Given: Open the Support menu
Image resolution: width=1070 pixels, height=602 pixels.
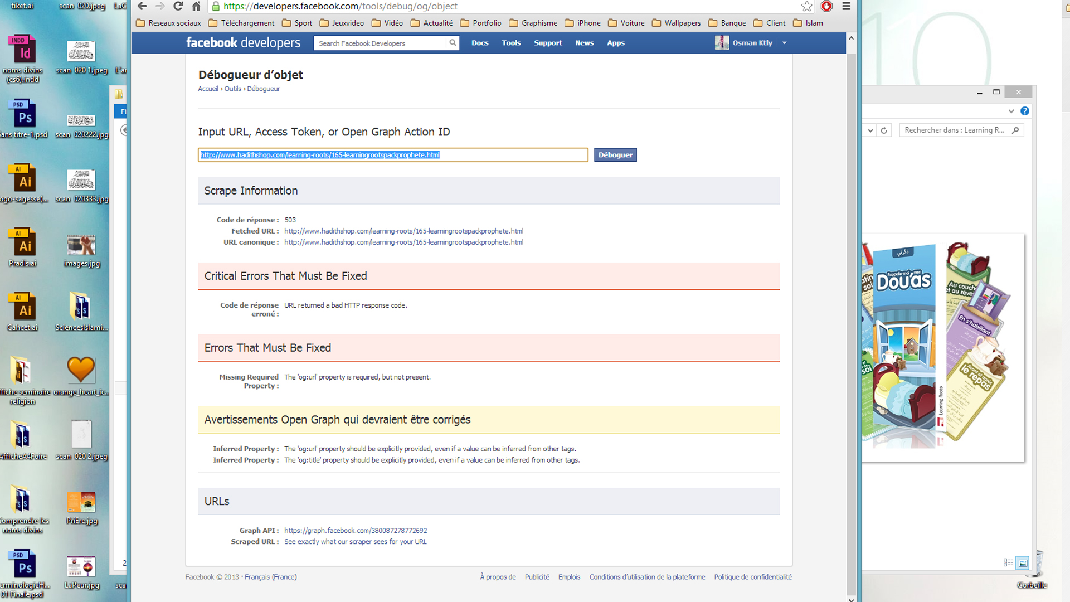Looking at the screenshot, I should click(x=548, y=43).
